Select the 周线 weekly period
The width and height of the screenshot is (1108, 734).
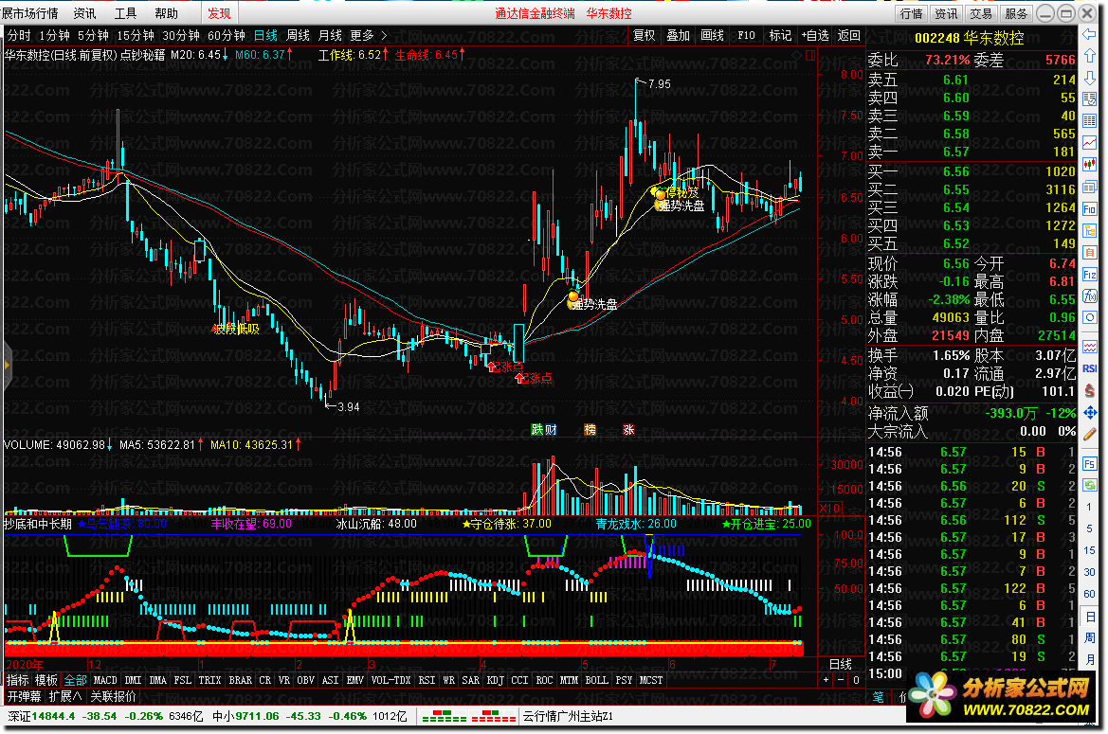[x=299, y=35]
